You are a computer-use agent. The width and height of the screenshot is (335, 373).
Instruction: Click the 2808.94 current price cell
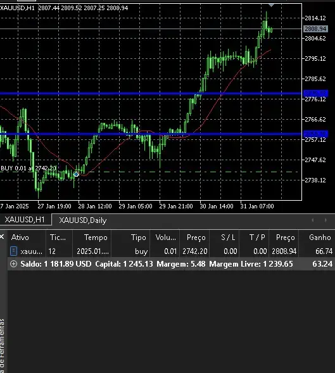pyautogui.click(x=284, y=251)
